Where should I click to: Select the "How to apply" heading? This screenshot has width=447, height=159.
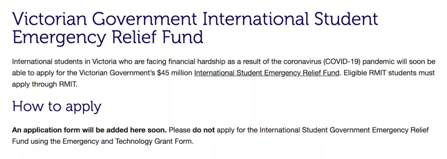(x=57, y=106)
